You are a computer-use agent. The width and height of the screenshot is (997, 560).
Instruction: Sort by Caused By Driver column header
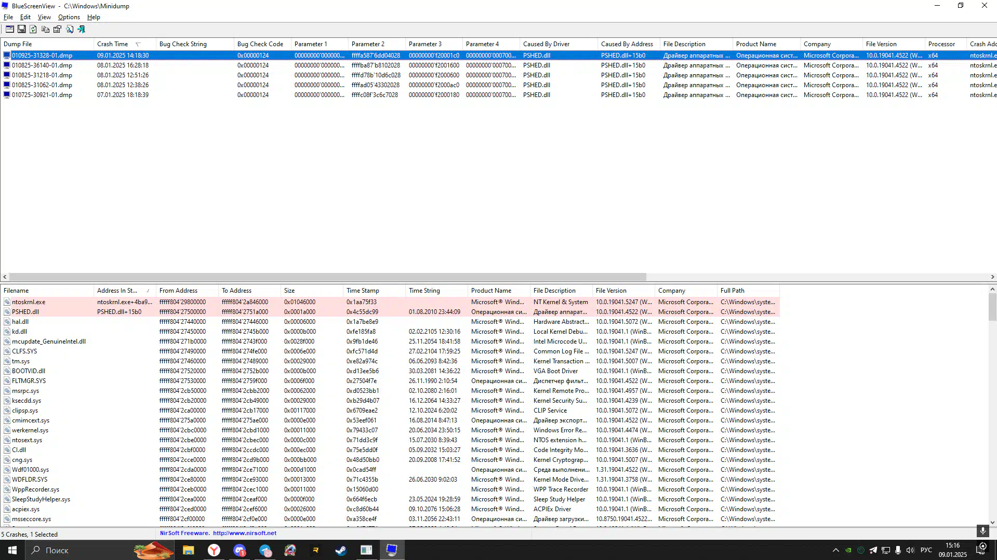[x=559, y=44]
